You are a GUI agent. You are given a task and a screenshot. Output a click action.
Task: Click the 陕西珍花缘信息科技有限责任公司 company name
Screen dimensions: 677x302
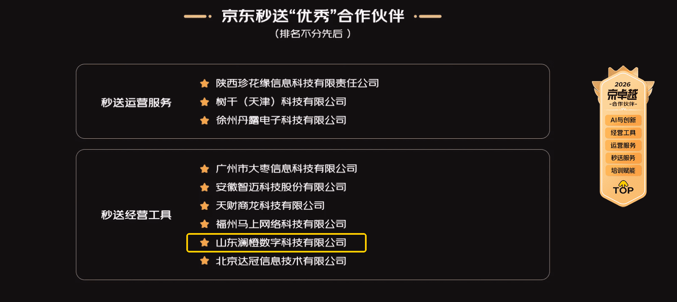tap(297, 83)
